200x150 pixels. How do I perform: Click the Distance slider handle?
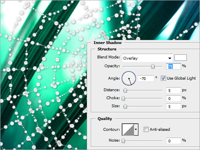(x=125, y=90)
